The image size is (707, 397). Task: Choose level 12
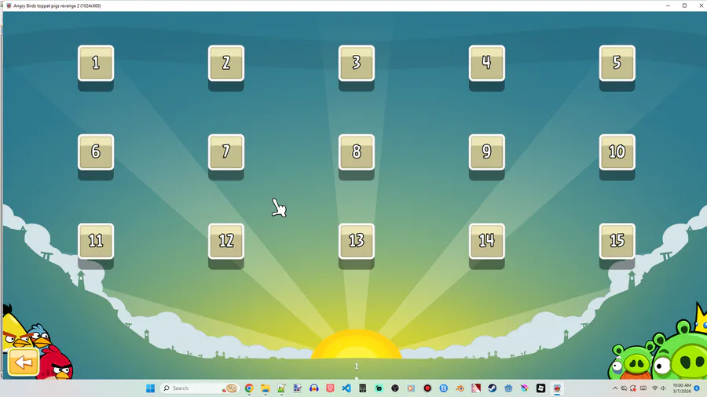(226, 242)
